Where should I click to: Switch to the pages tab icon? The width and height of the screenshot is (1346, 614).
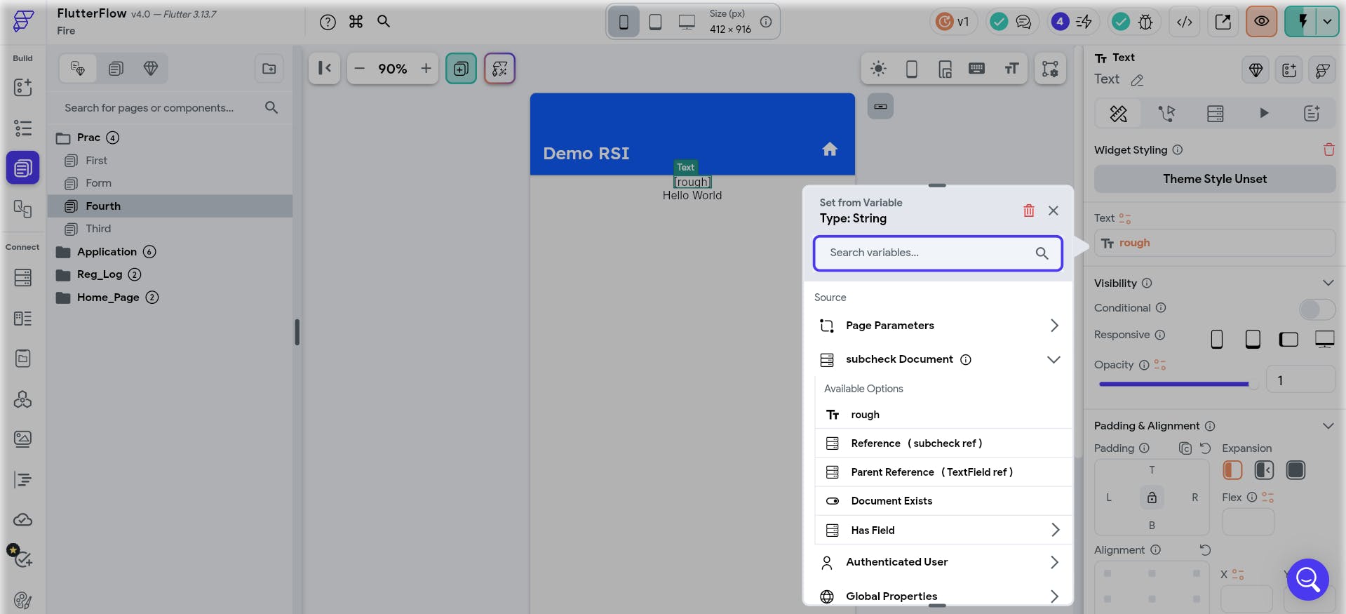[116, 68]
